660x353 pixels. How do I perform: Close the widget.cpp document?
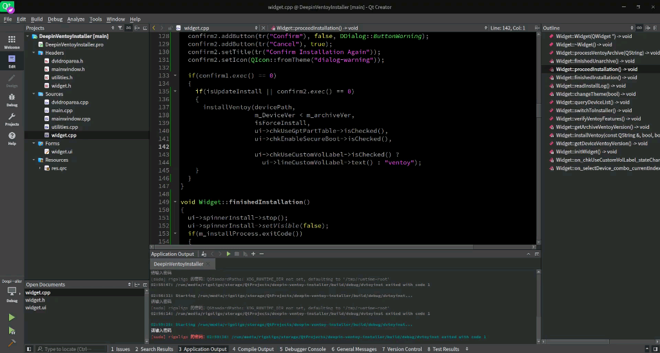[264, 28]
